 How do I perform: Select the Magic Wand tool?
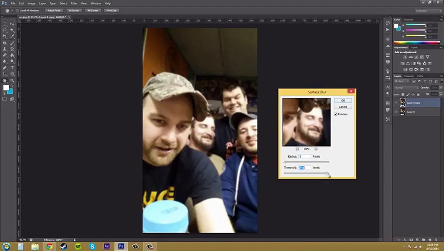12,30
